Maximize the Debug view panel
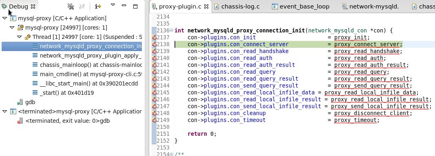This screenshot has width=435, height=156. click(135, 6)
